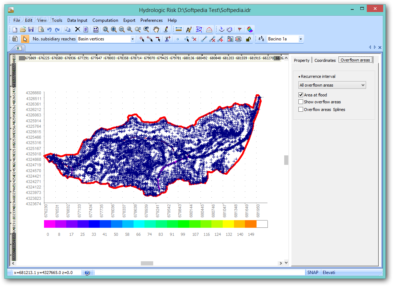Click the move line tool with red arrows

tap(220, 39)
